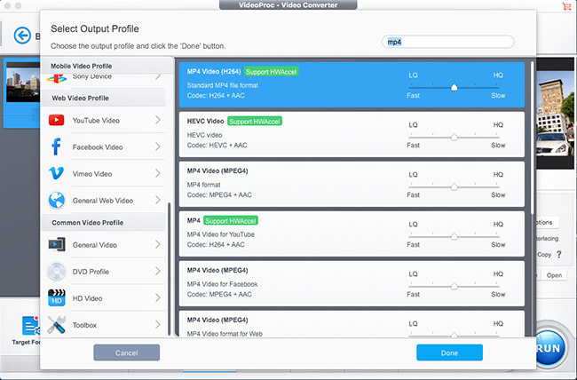577x380 pixels.
Task: Expand Facebook Video chevron
Action: 158,146
